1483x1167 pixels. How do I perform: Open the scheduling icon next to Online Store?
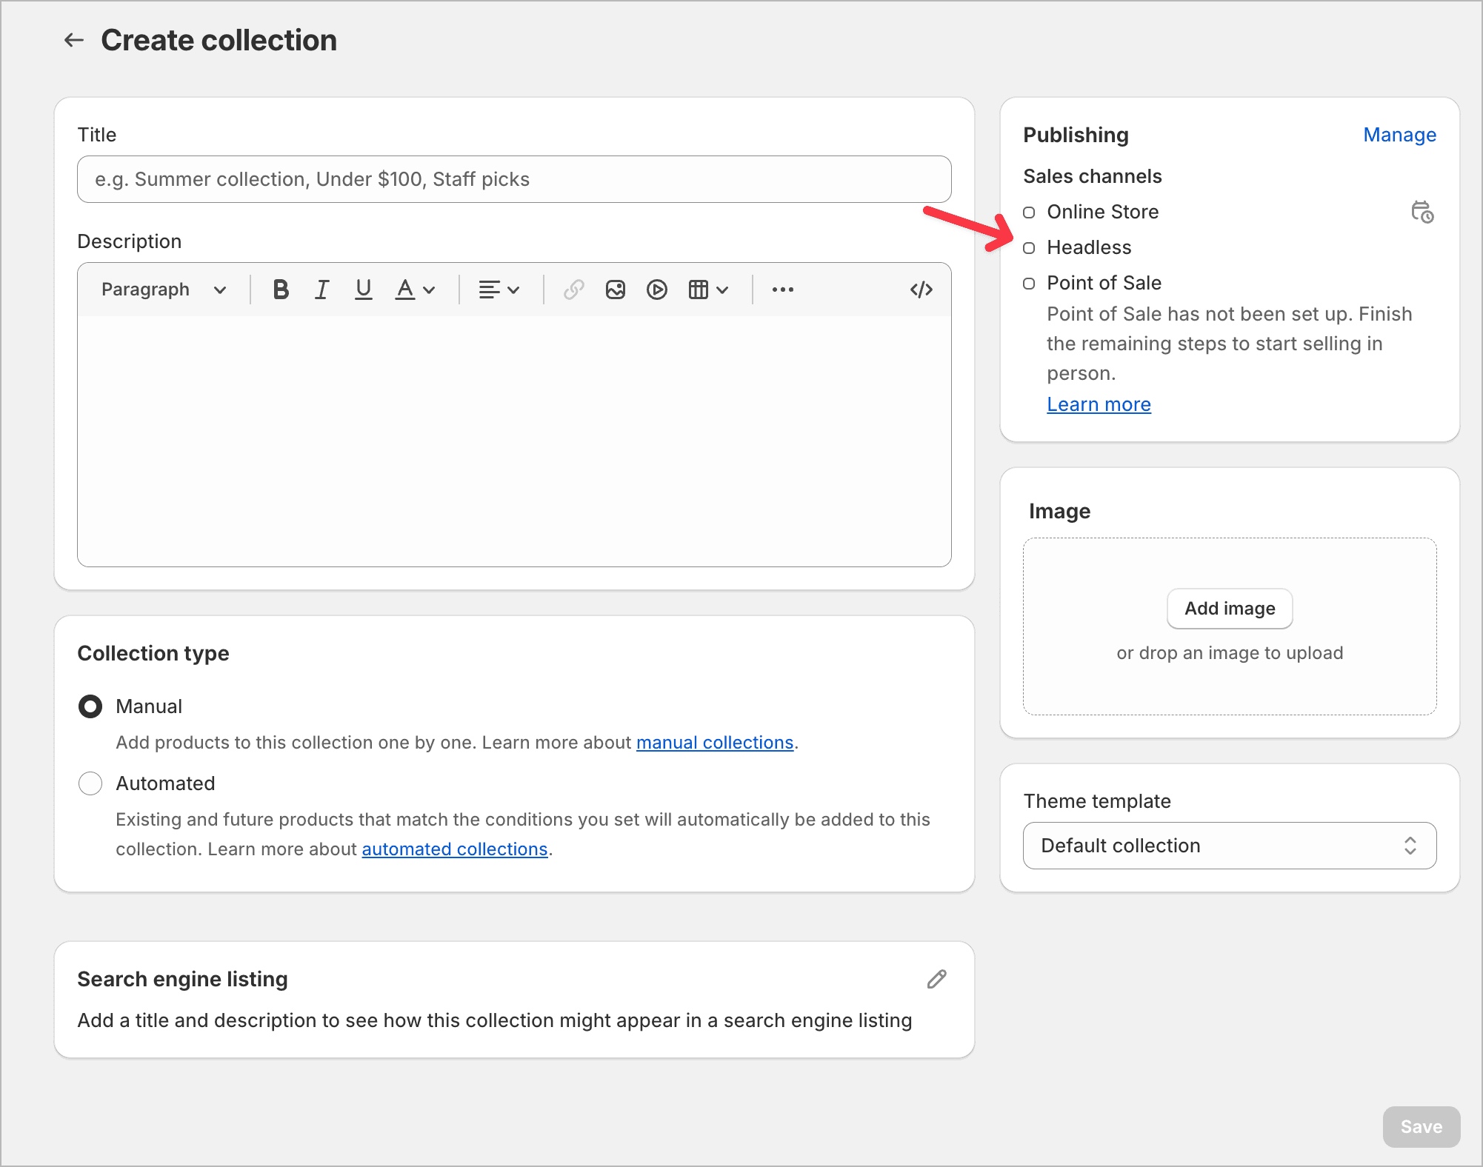coord(1422,213)
